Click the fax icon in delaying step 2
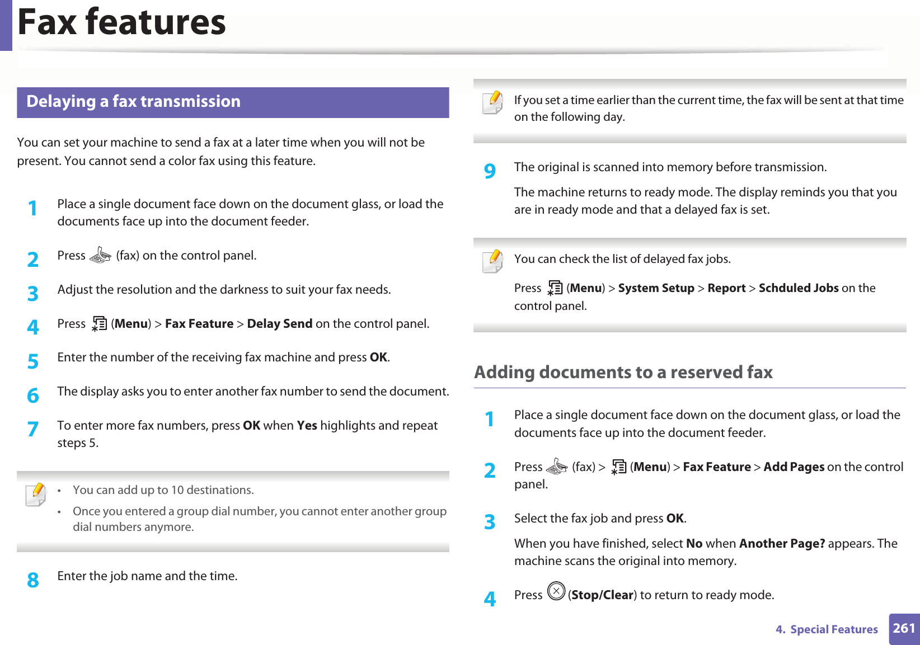The image size is (920, 645). 100,255
